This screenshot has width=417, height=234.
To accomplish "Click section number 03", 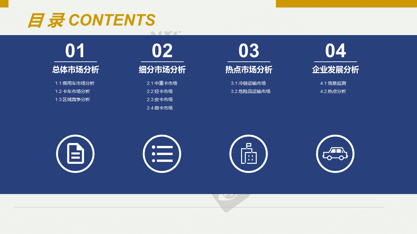I will click(249, 51).
